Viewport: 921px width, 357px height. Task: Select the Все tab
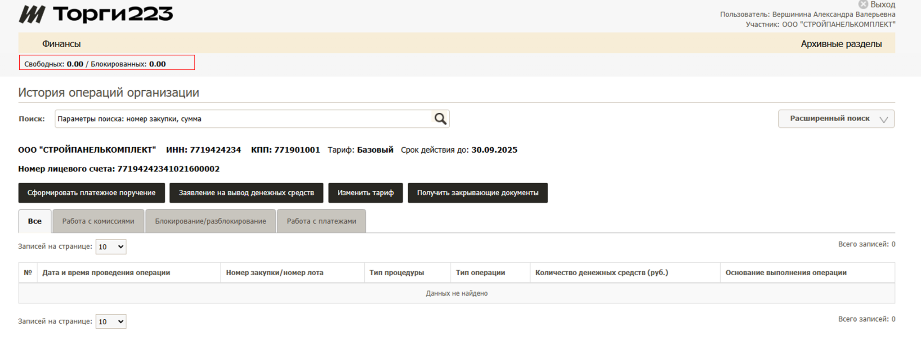coord(35,221)
